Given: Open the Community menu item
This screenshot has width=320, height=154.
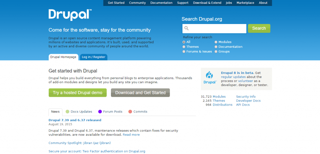Looking at the screenshot, I should [137, 3].
